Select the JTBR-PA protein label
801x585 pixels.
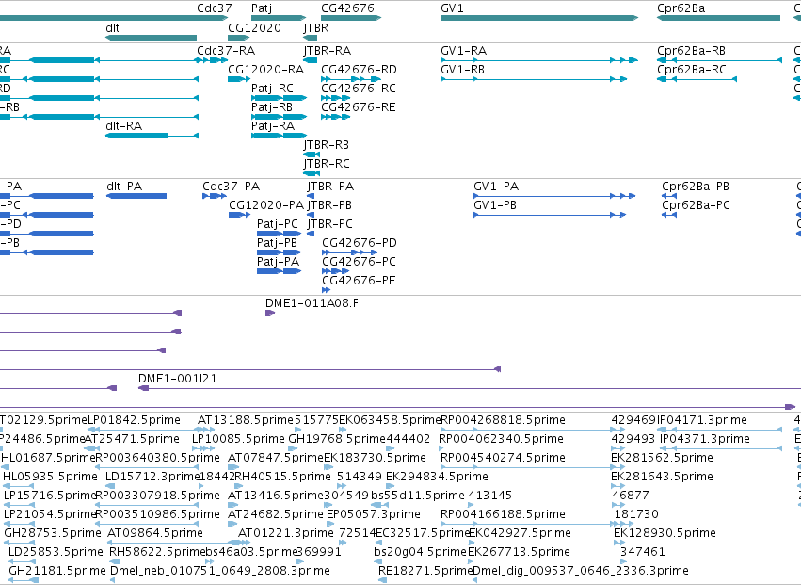point(330,187)
